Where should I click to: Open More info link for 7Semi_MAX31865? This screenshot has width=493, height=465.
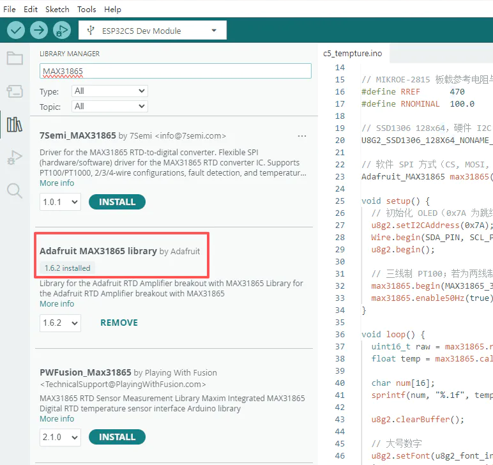(x=57, y=183)
